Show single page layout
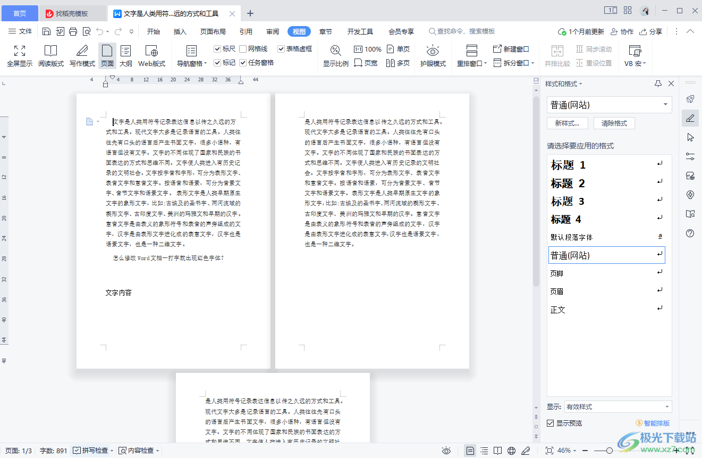Screen dimensions: 702x458 click(399, 49)
